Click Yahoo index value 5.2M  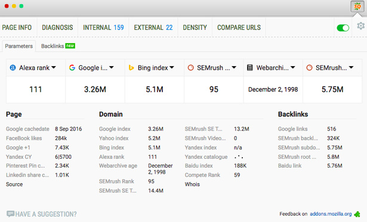pyautogui.click(x=154, y=138)
